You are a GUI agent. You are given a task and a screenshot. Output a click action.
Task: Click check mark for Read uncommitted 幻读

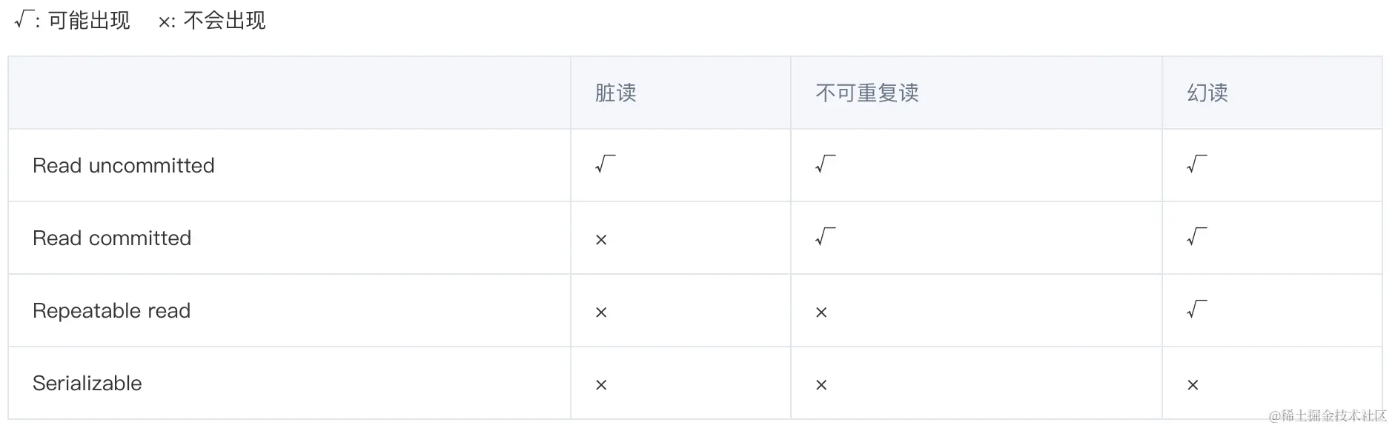[1196, 164]
